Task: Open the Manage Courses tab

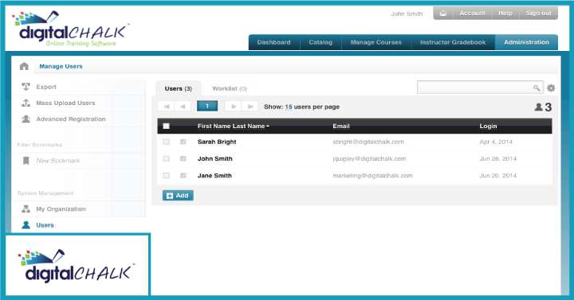Action: 376,42
